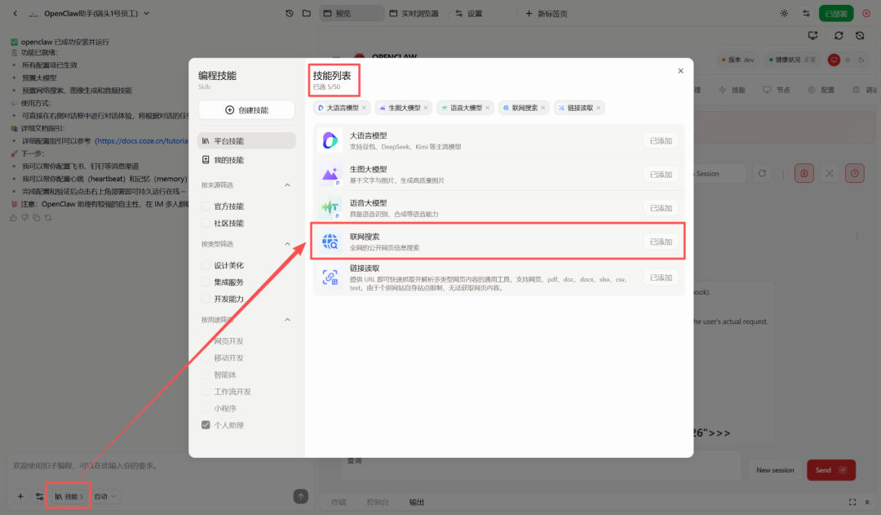Toggle theme with top bar sun icon

[x=784, y=13]
